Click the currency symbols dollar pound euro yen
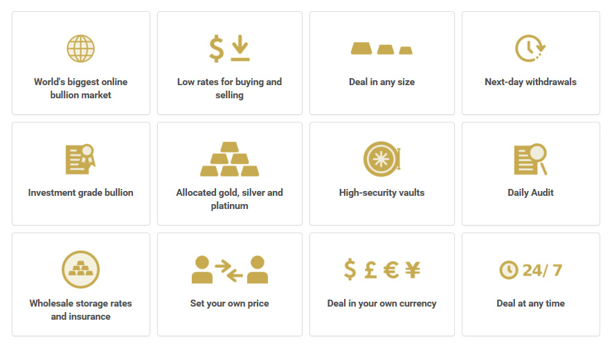The image size is (612, 346). (x=381, y=270)
